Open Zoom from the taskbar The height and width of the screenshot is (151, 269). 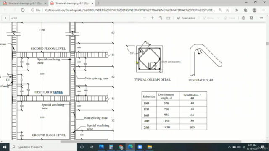140,147
